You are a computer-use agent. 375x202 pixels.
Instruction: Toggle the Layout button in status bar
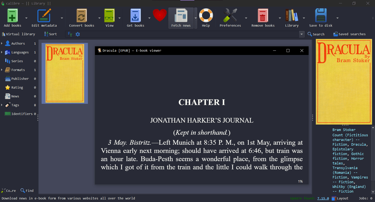click(x=340, y=198)
